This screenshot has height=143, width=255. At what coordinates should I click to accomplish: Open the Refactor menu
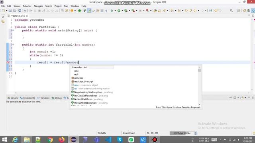(27, 6)
